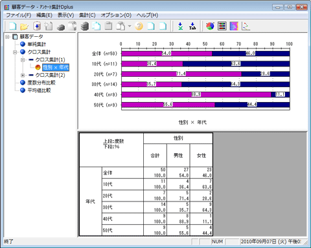Collapse the 顧客データ root tree node
The image size is (311, 248).
(x=7, y=37)
